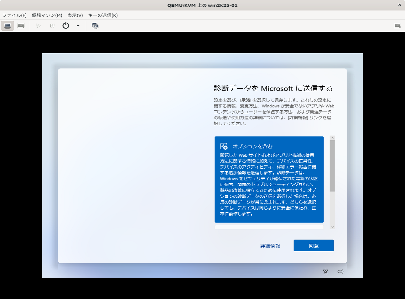Open the キーの送信 menu

point(102,15)
